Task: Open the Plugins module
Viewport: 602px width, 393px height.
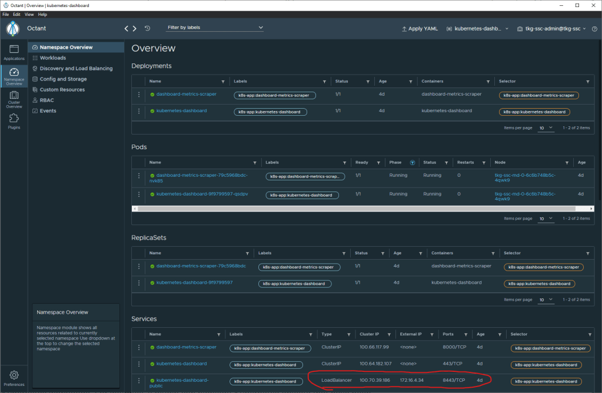Action: point(14,120)
